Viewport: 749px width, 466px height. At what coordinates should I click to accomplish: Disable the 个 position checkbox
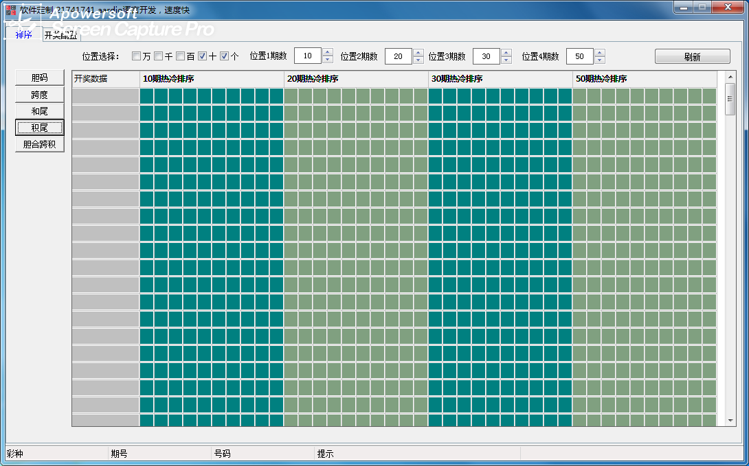click(x=224, y=56)
